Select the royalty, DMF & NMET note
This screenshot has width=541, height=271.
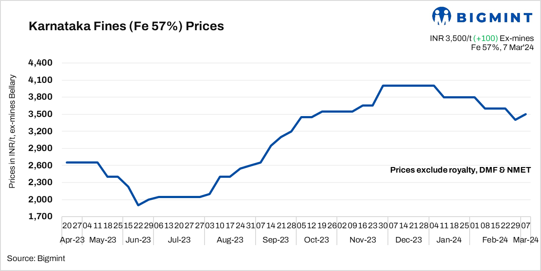tap(460, 170)
